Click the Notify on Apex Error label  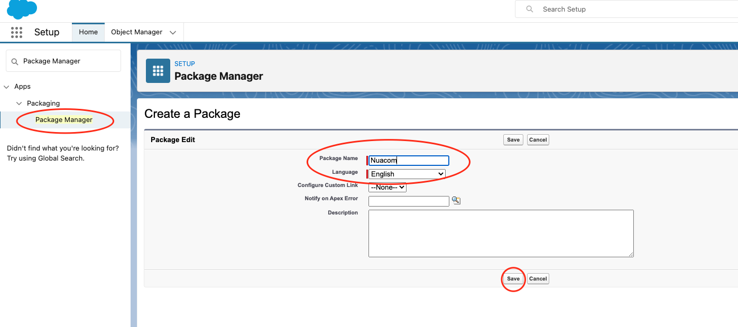(x=331, y=199)
